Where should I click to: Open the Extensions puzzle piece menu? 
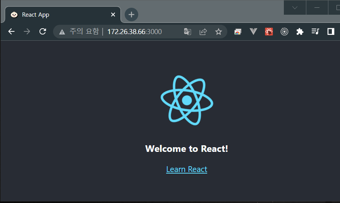point(300,32)
